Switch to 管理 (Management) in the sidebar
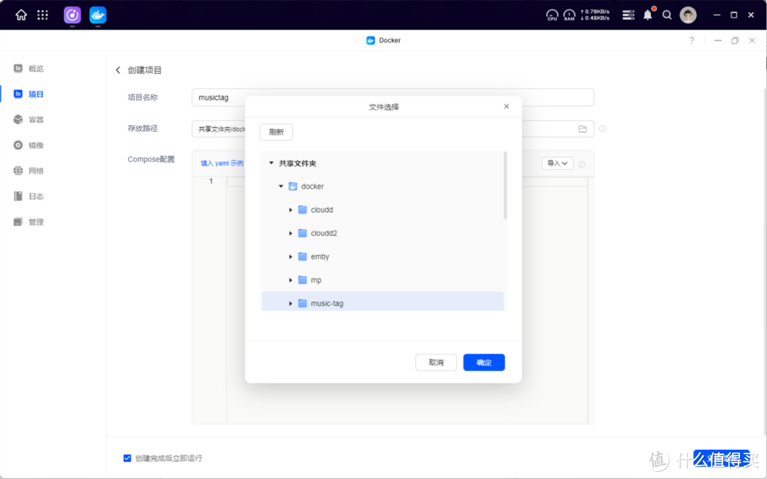This screenshot has height=479, width=767. pos(35,221)
